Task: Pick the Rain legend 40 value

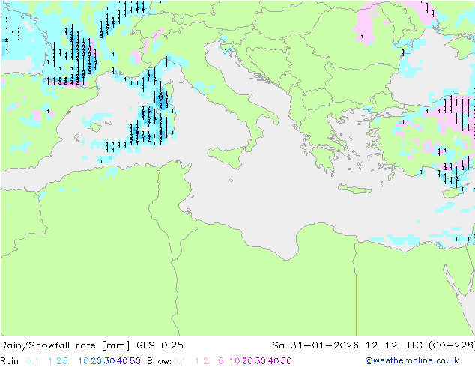Action: tap(122, 361)
